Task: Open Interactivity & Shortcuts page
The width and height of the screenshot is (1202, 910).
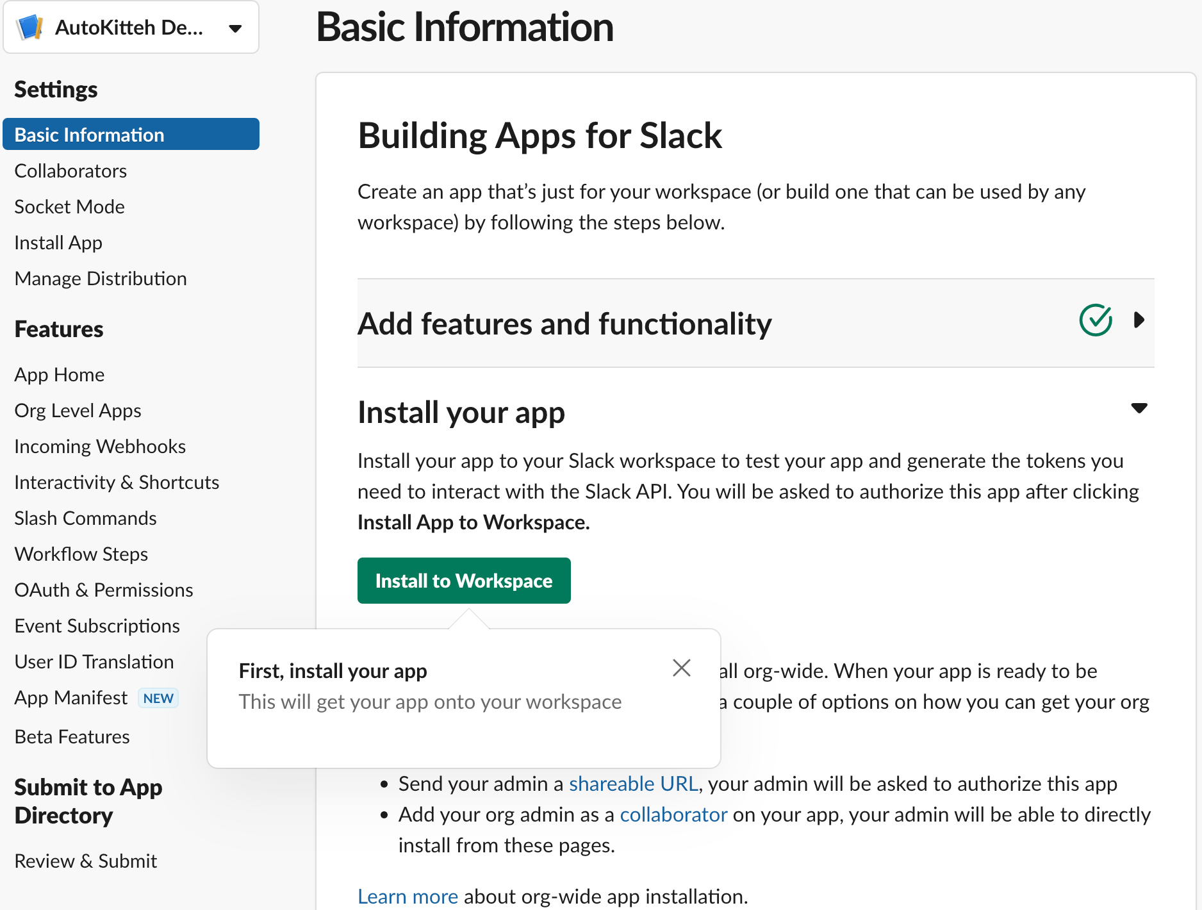Action: click(x=117, y=483)
